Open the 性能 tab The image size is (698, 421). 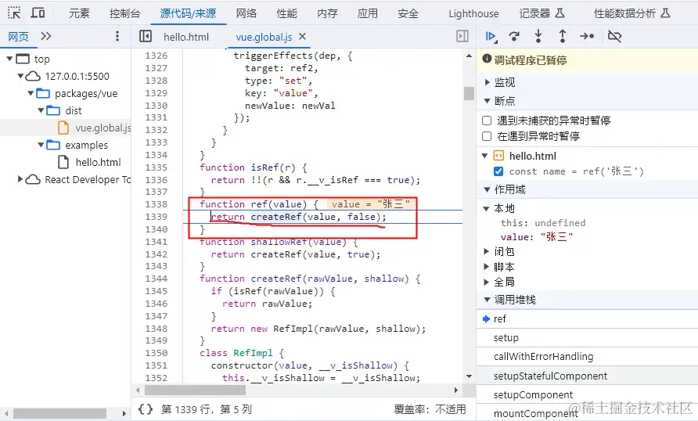pyautogui.click(x=286, y=13)
